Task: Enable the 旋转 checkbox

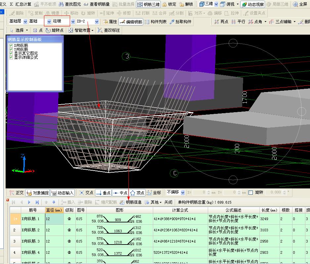Action: click(x=250, y=192)
